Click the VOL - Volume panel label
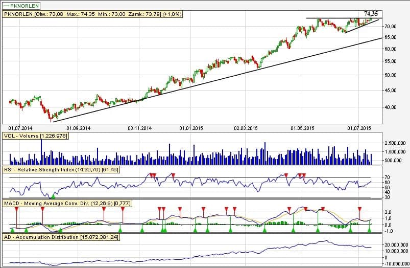Screen dimensions: 410x268 coord(33,136)
